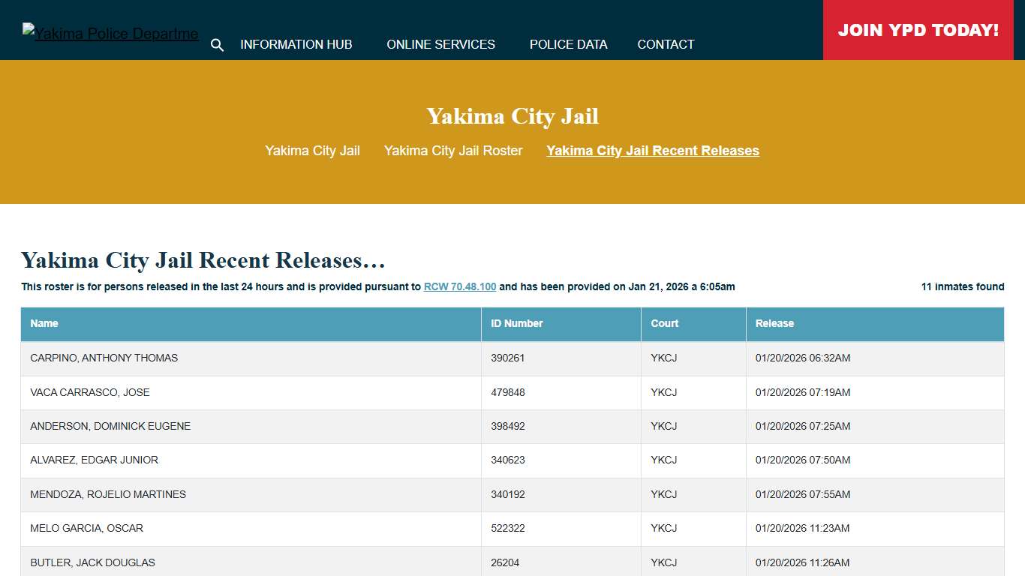Click the RCW 70.48.100 hyperlink
The height and width of the screenshot is (576, 1025).
[x=459, y=286]
